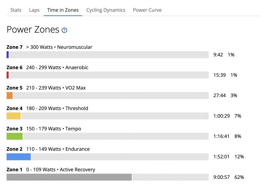Select the Zone 4 Threshold label
The width and height of the screenshot is (273, 188).
47,108
